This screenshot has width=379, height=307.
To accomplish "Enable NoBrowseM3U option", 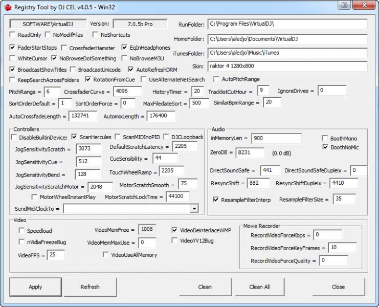I will coord(124,58).
